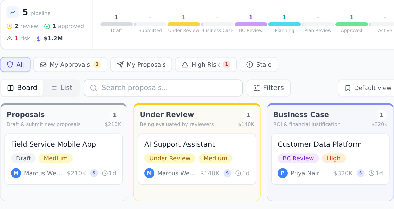The width and height of the screenshot is (394, 209).
Task: Click the magnifier icon in search box
Action: (x=94, y=88)
